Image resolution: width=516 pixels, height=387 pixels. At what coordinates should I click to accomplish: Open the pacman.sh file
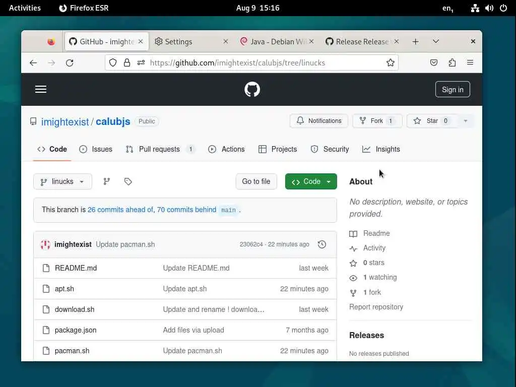coord(72,351)
